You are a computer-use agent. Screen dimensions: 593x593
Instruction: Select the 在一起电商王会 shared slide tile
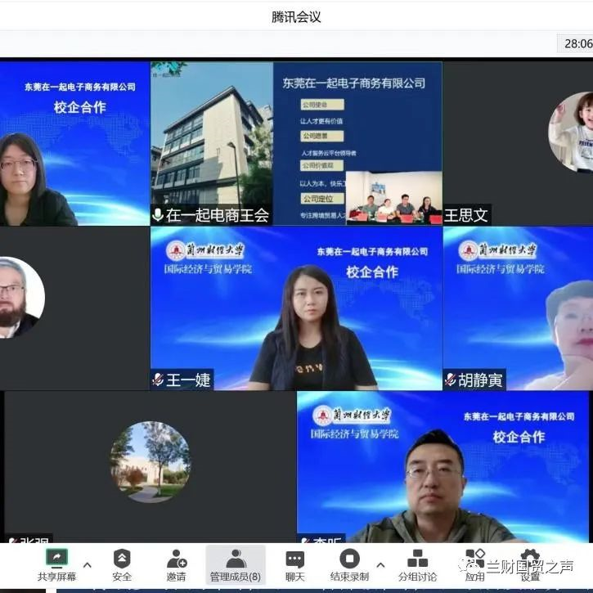[296, 143]
